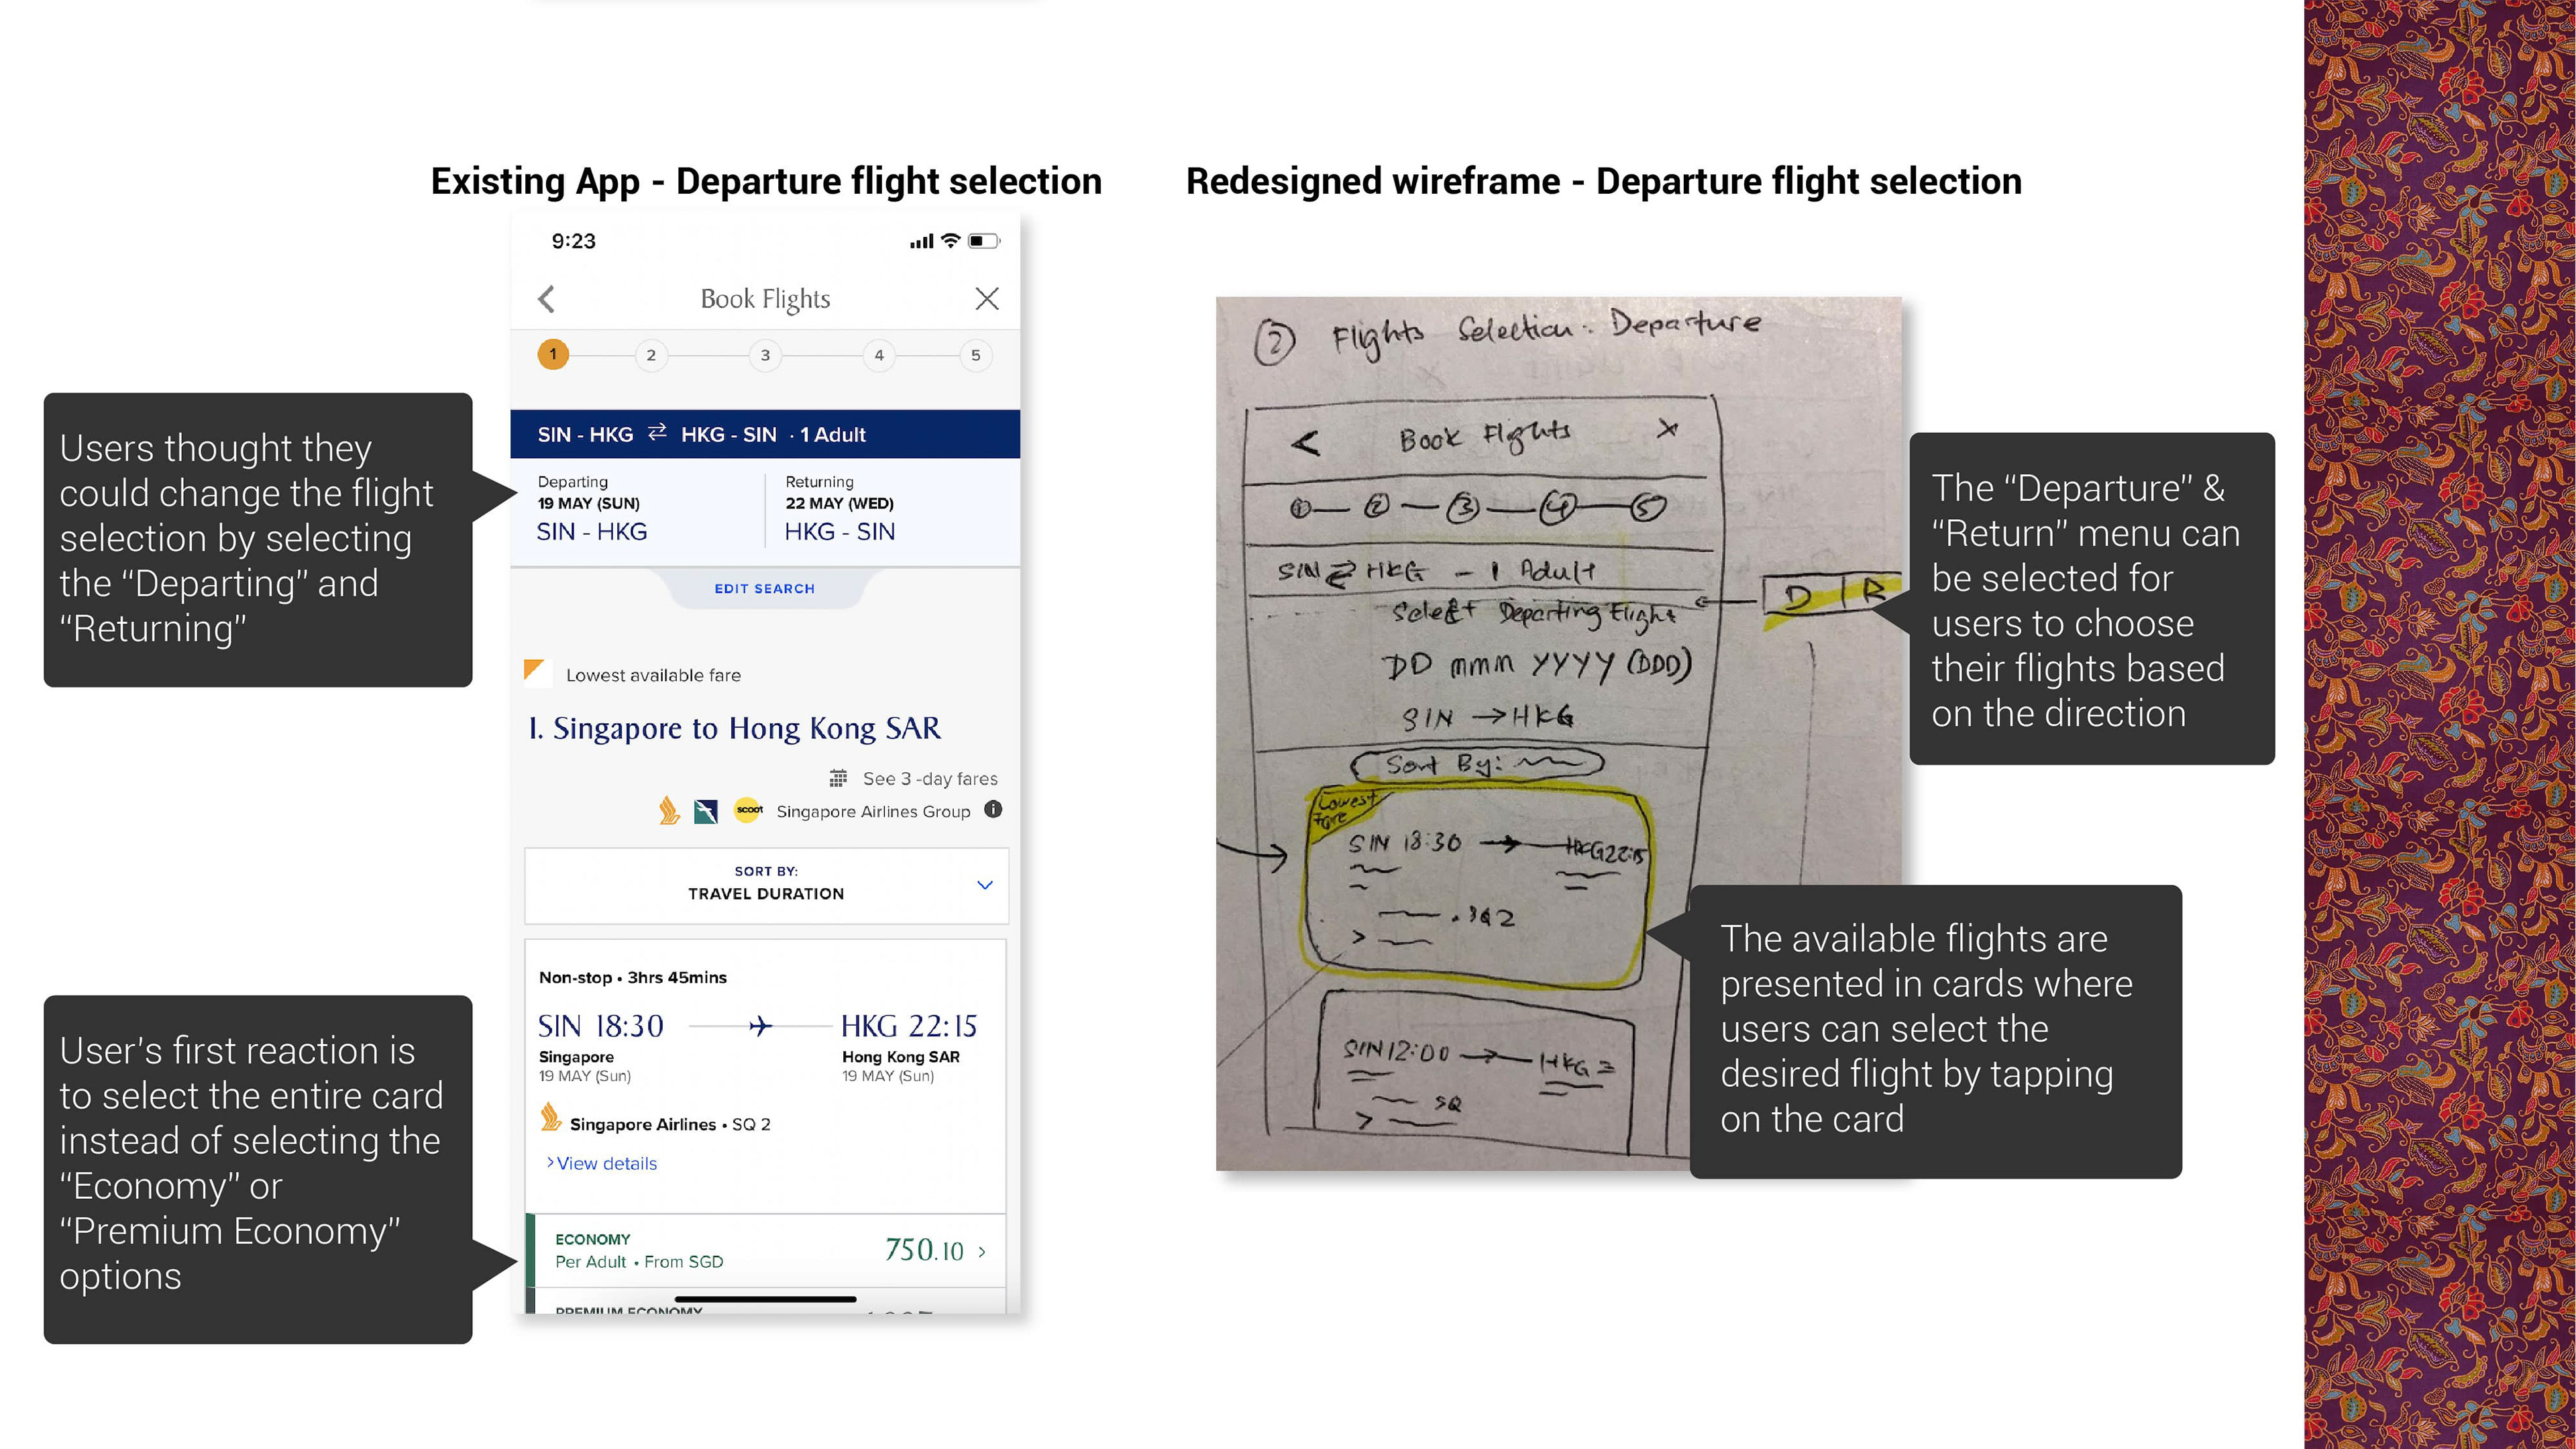Tap the back arrow in Book Flights header
The image size is (2576, 1449).
click(x=546, y=298)
